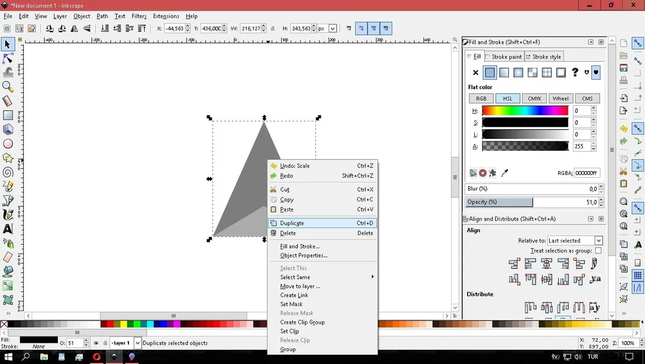Select the Ellipse circle tool
The width and height of the screenshot is (645, 364).
click(x=8, y=144)
